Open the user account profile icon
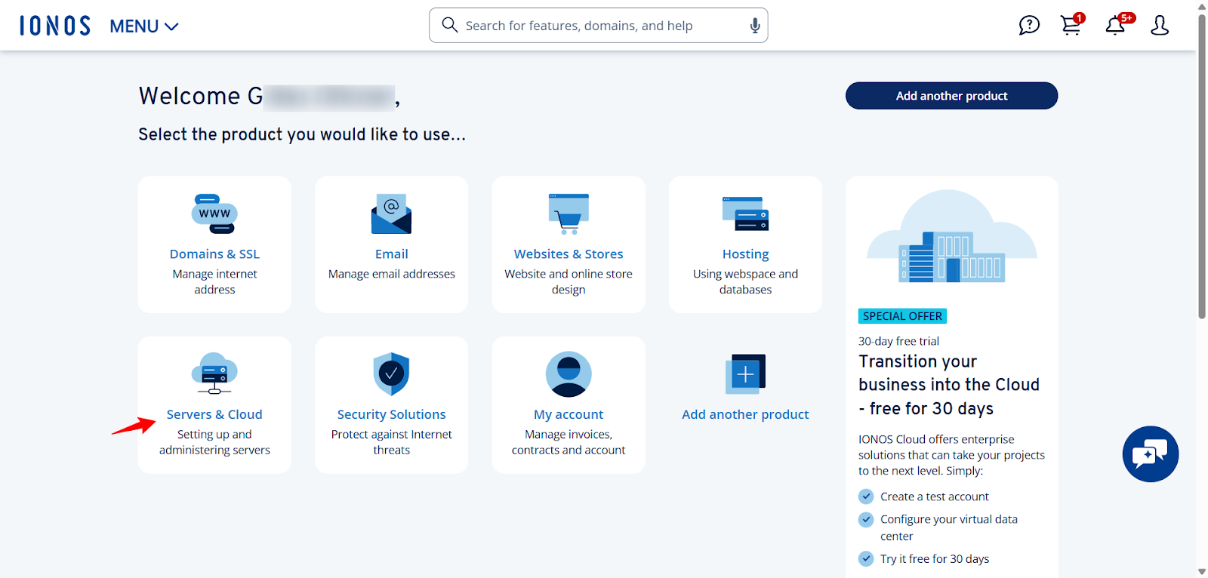The image size is (1208, 578). pyautogui.click(x=1160, y=26)
